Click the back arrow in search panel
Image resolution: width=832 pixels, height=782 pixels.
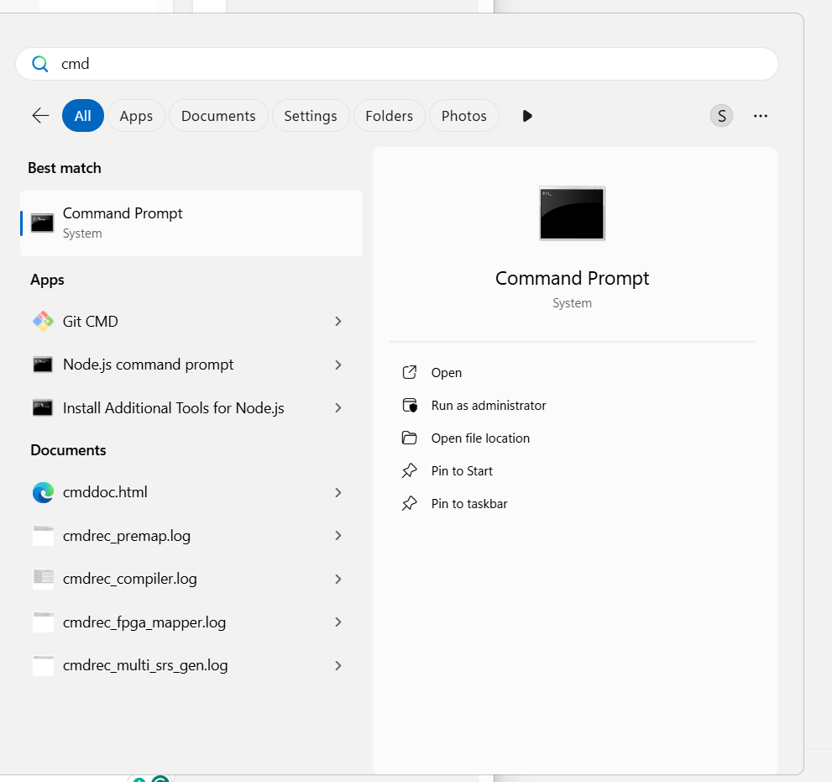(40, 116)
